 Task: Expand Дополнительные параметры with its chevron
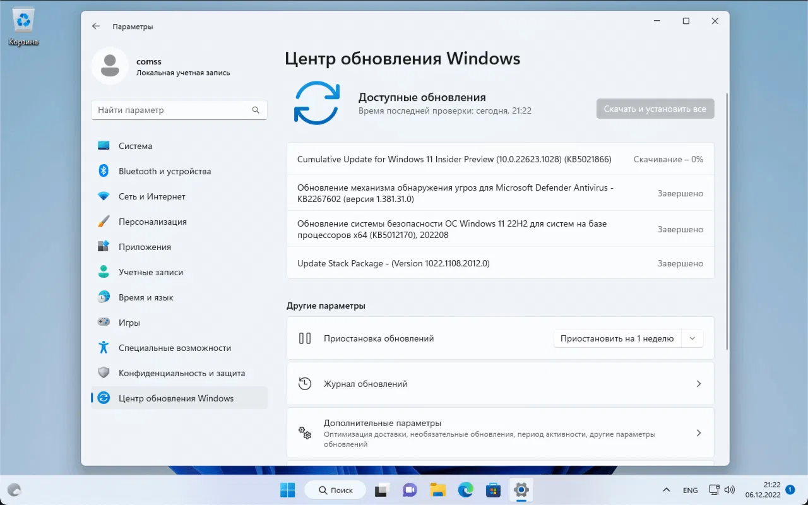pos(699,433)
